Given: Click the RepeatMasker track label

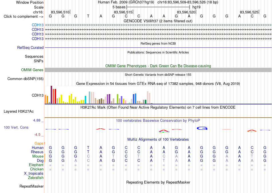Looking at the screenshot, I should (x=31, y=186).
